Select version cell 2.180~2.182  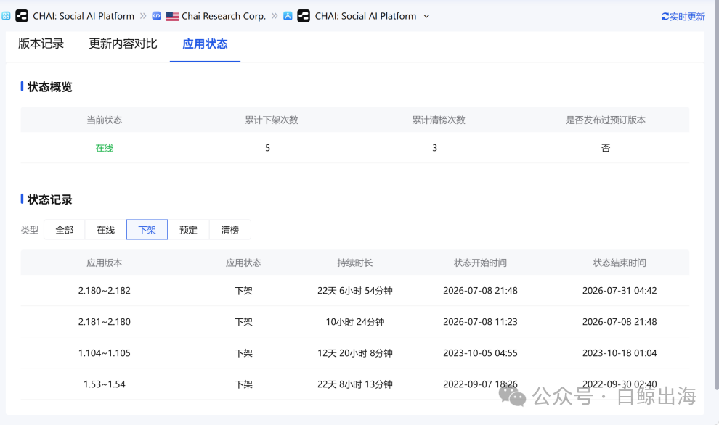pos(104,291)
